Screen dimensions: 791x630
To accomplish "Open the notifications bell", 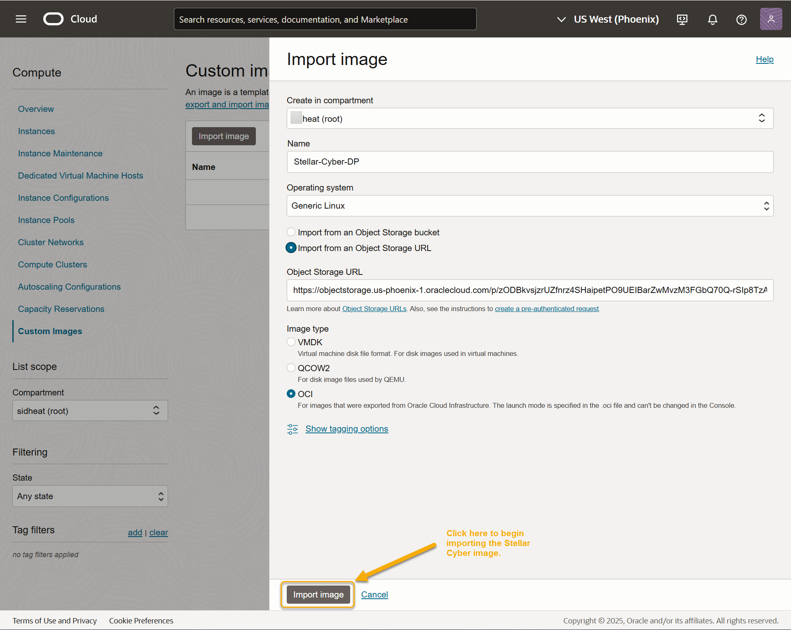I will point(712,19).
